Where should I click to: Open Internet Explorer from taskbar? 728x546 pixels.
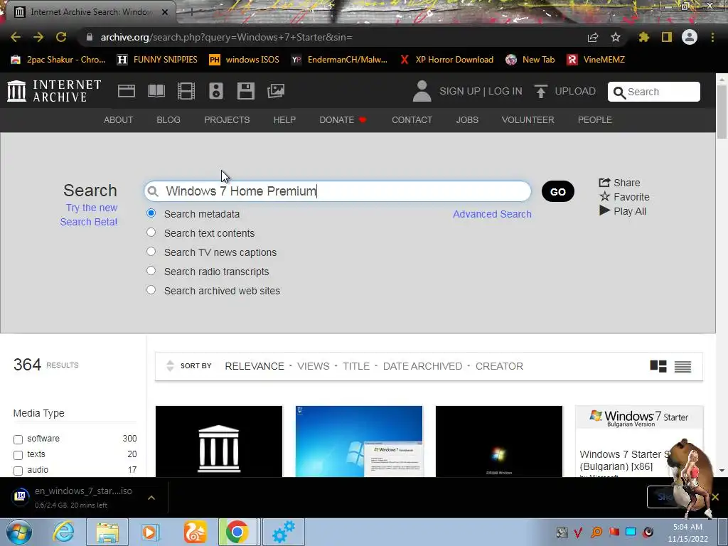click(x=63, y=532)
